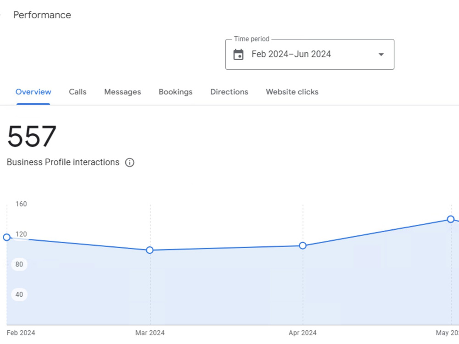Click the Mar 2024 axis label
Screen dimensions: 459x344
[x=150, y=333]
